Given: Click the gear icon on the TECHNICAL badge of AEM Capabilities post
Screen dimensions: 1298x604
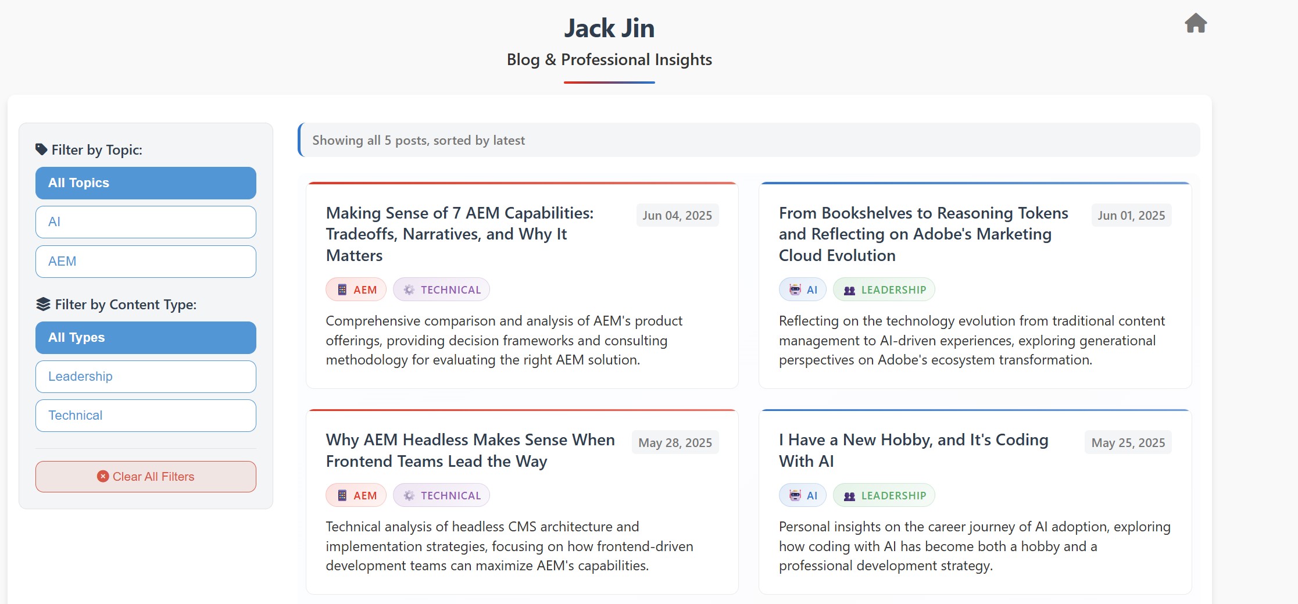Looking at the screenshot, I should (x=409, y=289).
